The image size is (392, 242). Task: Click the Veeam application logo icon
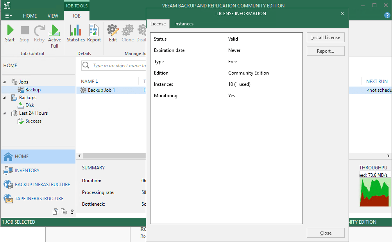coord(7,5)
